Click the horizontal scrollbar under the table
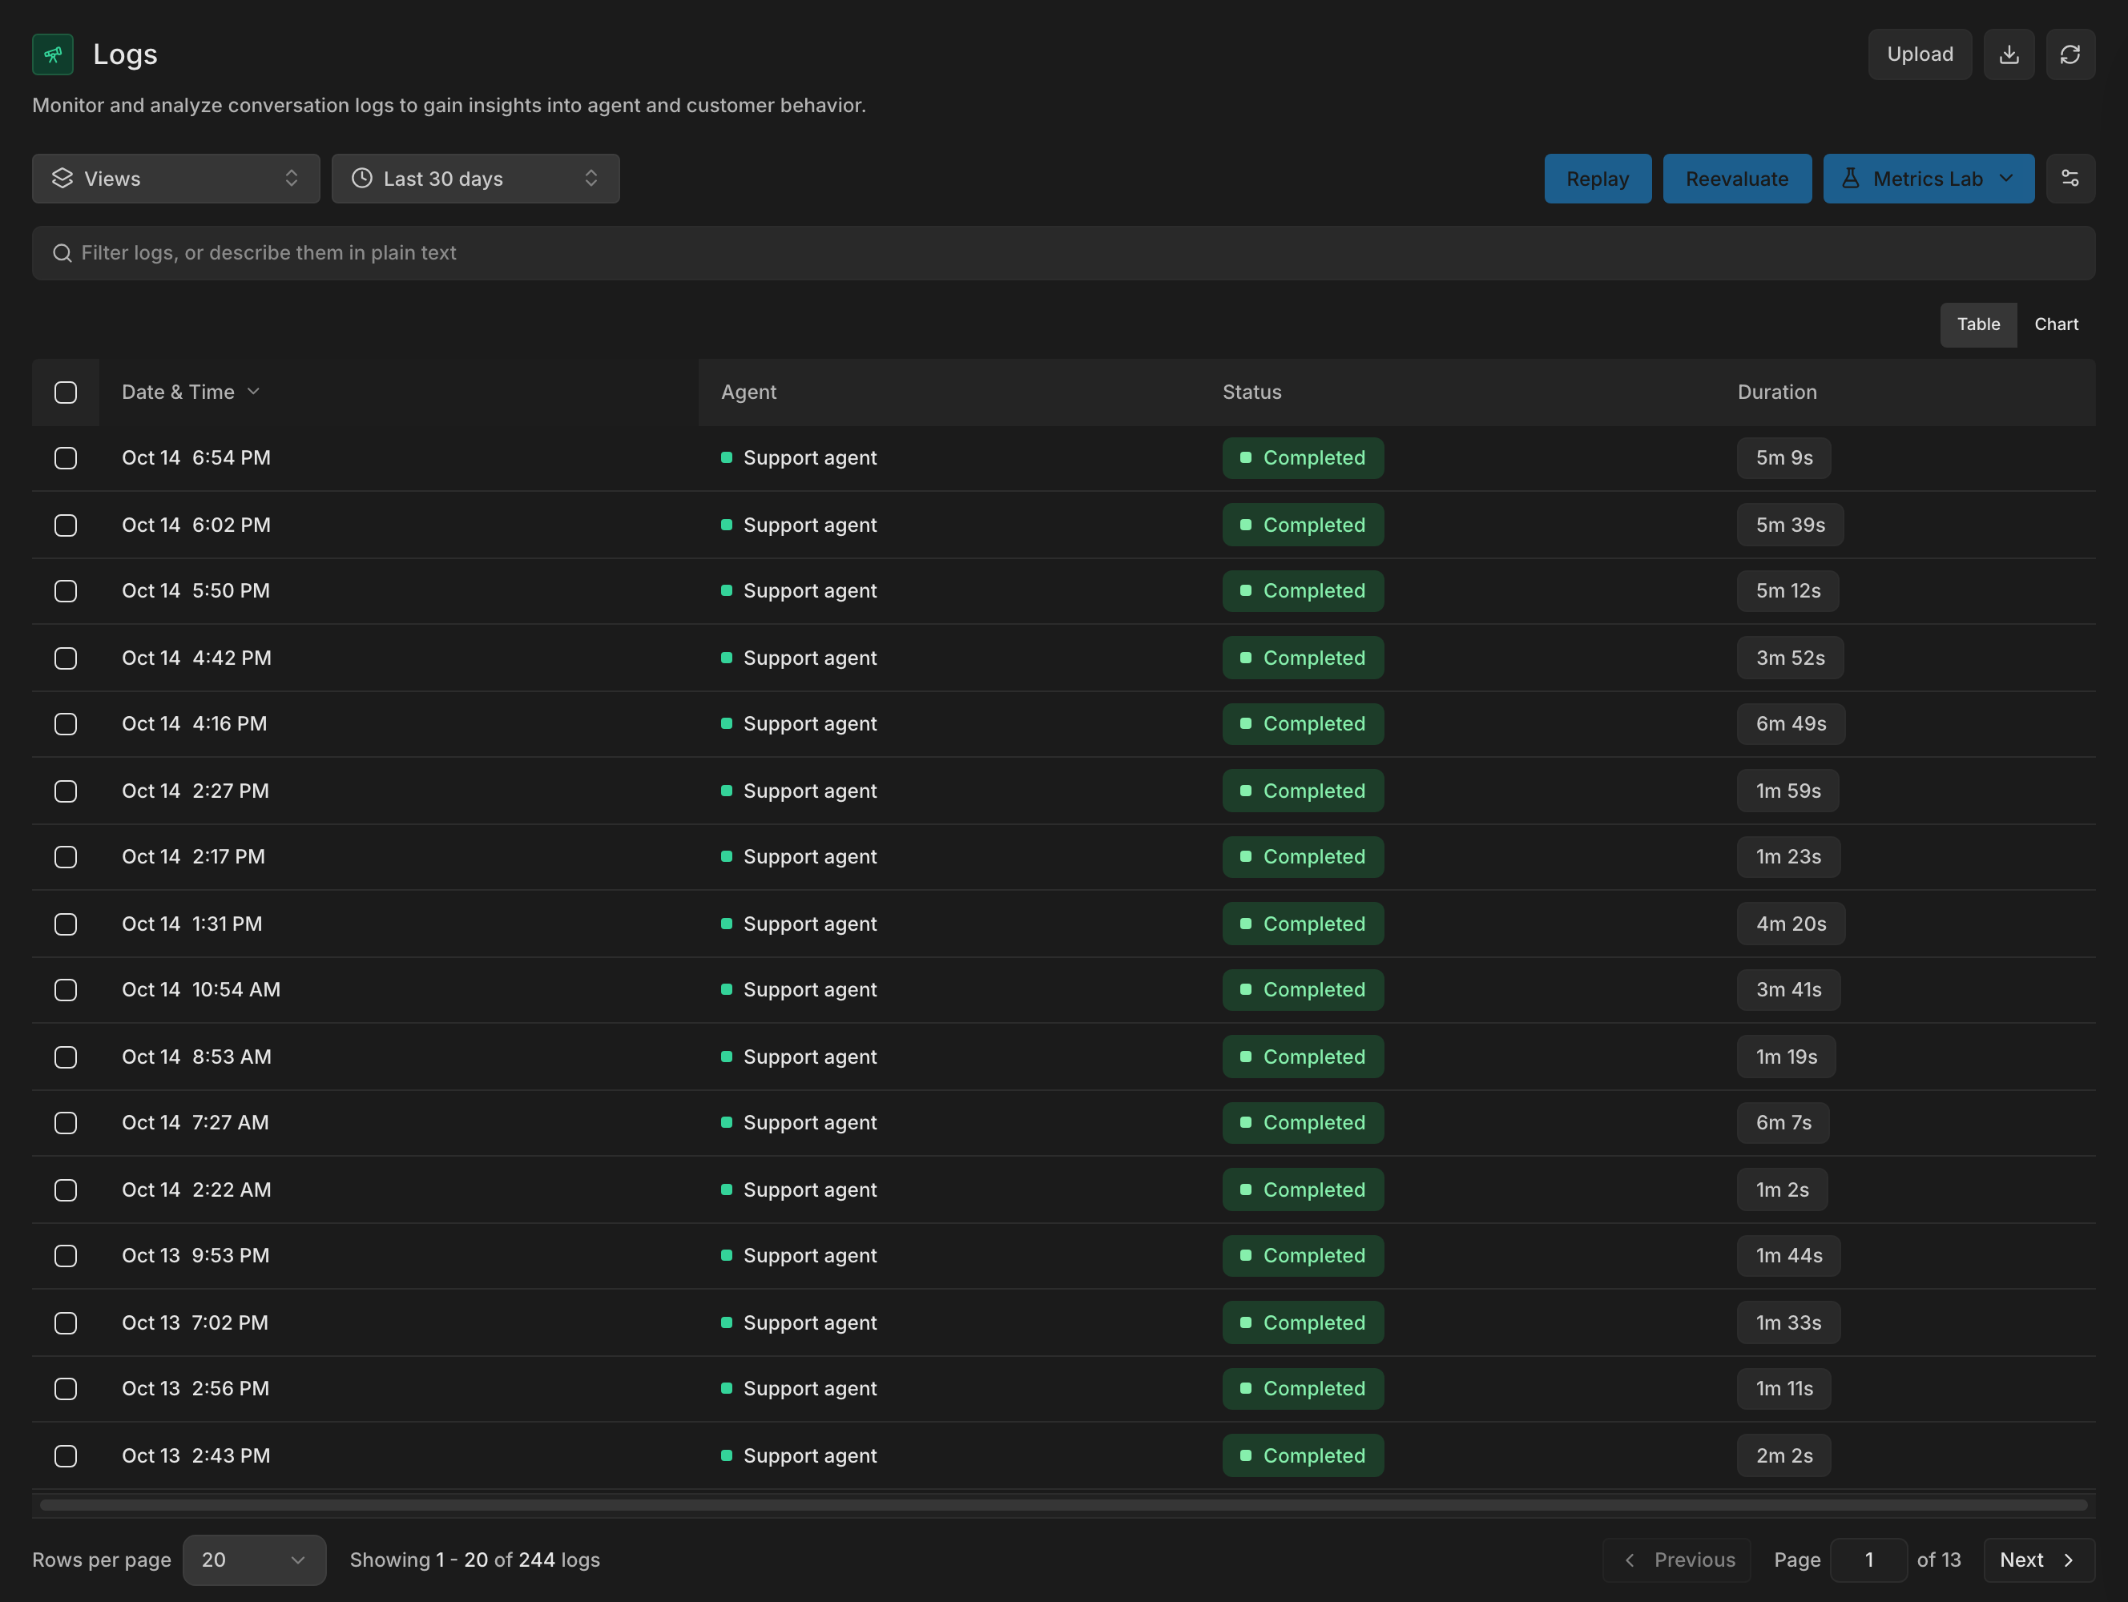Image resolution: width=2128 pixels, height=1602 pixels. (x=1063, y=1505)
